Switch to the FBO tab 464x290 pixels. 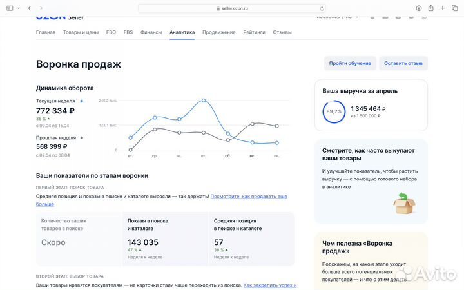[111, 32]
